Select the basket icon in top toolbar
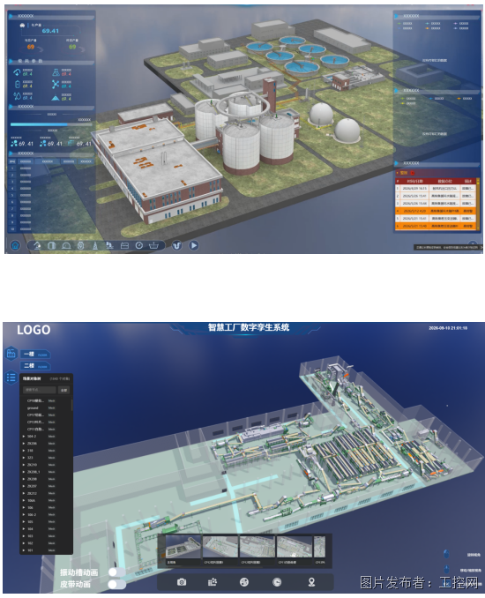 point(153,245)
